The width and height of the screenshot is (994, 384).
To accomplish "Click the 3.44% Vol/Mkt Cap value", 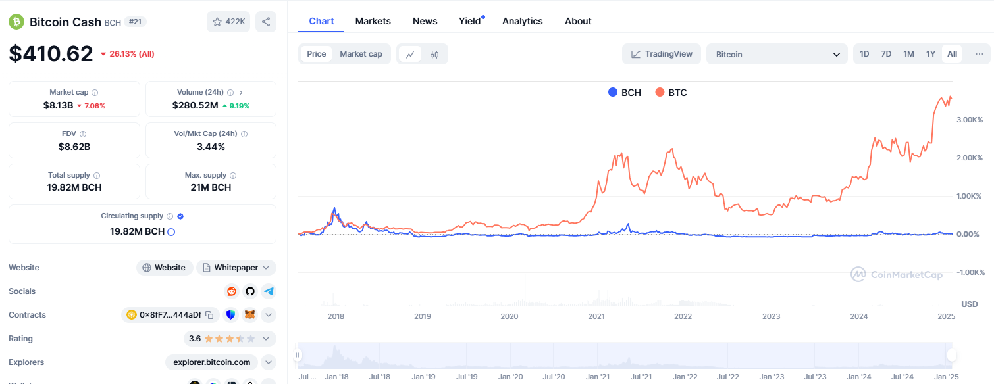I will point(211,147).
